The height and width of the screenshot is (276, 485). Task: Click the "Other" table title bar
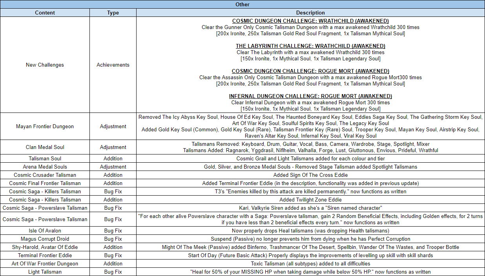pos(242,4)
